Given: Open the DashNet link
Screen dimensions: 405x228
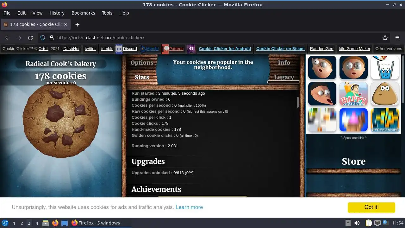Looking at the screenshot, I should tap(72, 49).
